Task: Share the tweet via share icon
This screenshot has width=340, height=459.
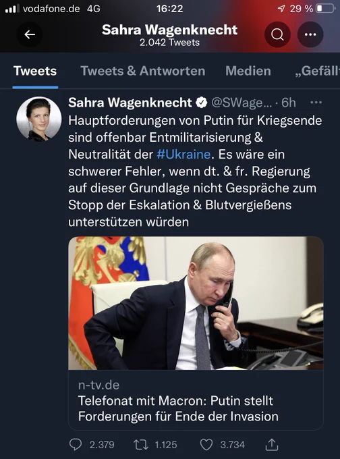Action: pyautogui.click(x=272, y=444)
